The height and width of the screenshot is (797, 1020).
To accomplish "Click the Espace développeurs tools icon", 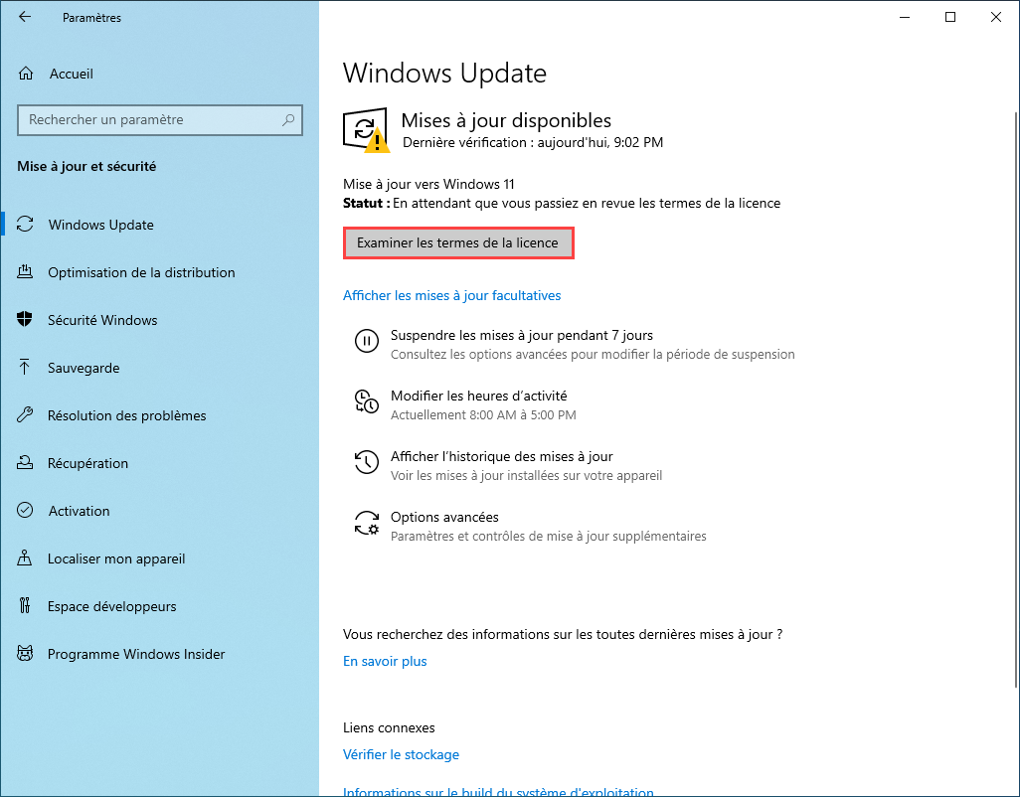I will [25, 606].
